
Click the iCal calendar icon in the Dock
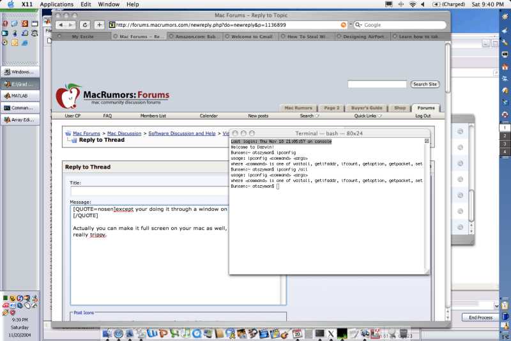click(297, 333)
